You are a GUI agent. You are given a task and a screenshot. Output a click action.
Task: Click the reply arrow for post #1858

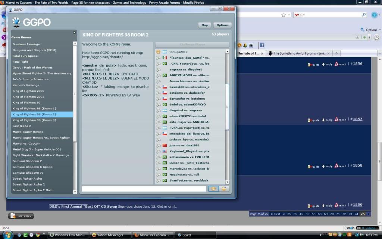pyautogui.click(x=323, y=166)
